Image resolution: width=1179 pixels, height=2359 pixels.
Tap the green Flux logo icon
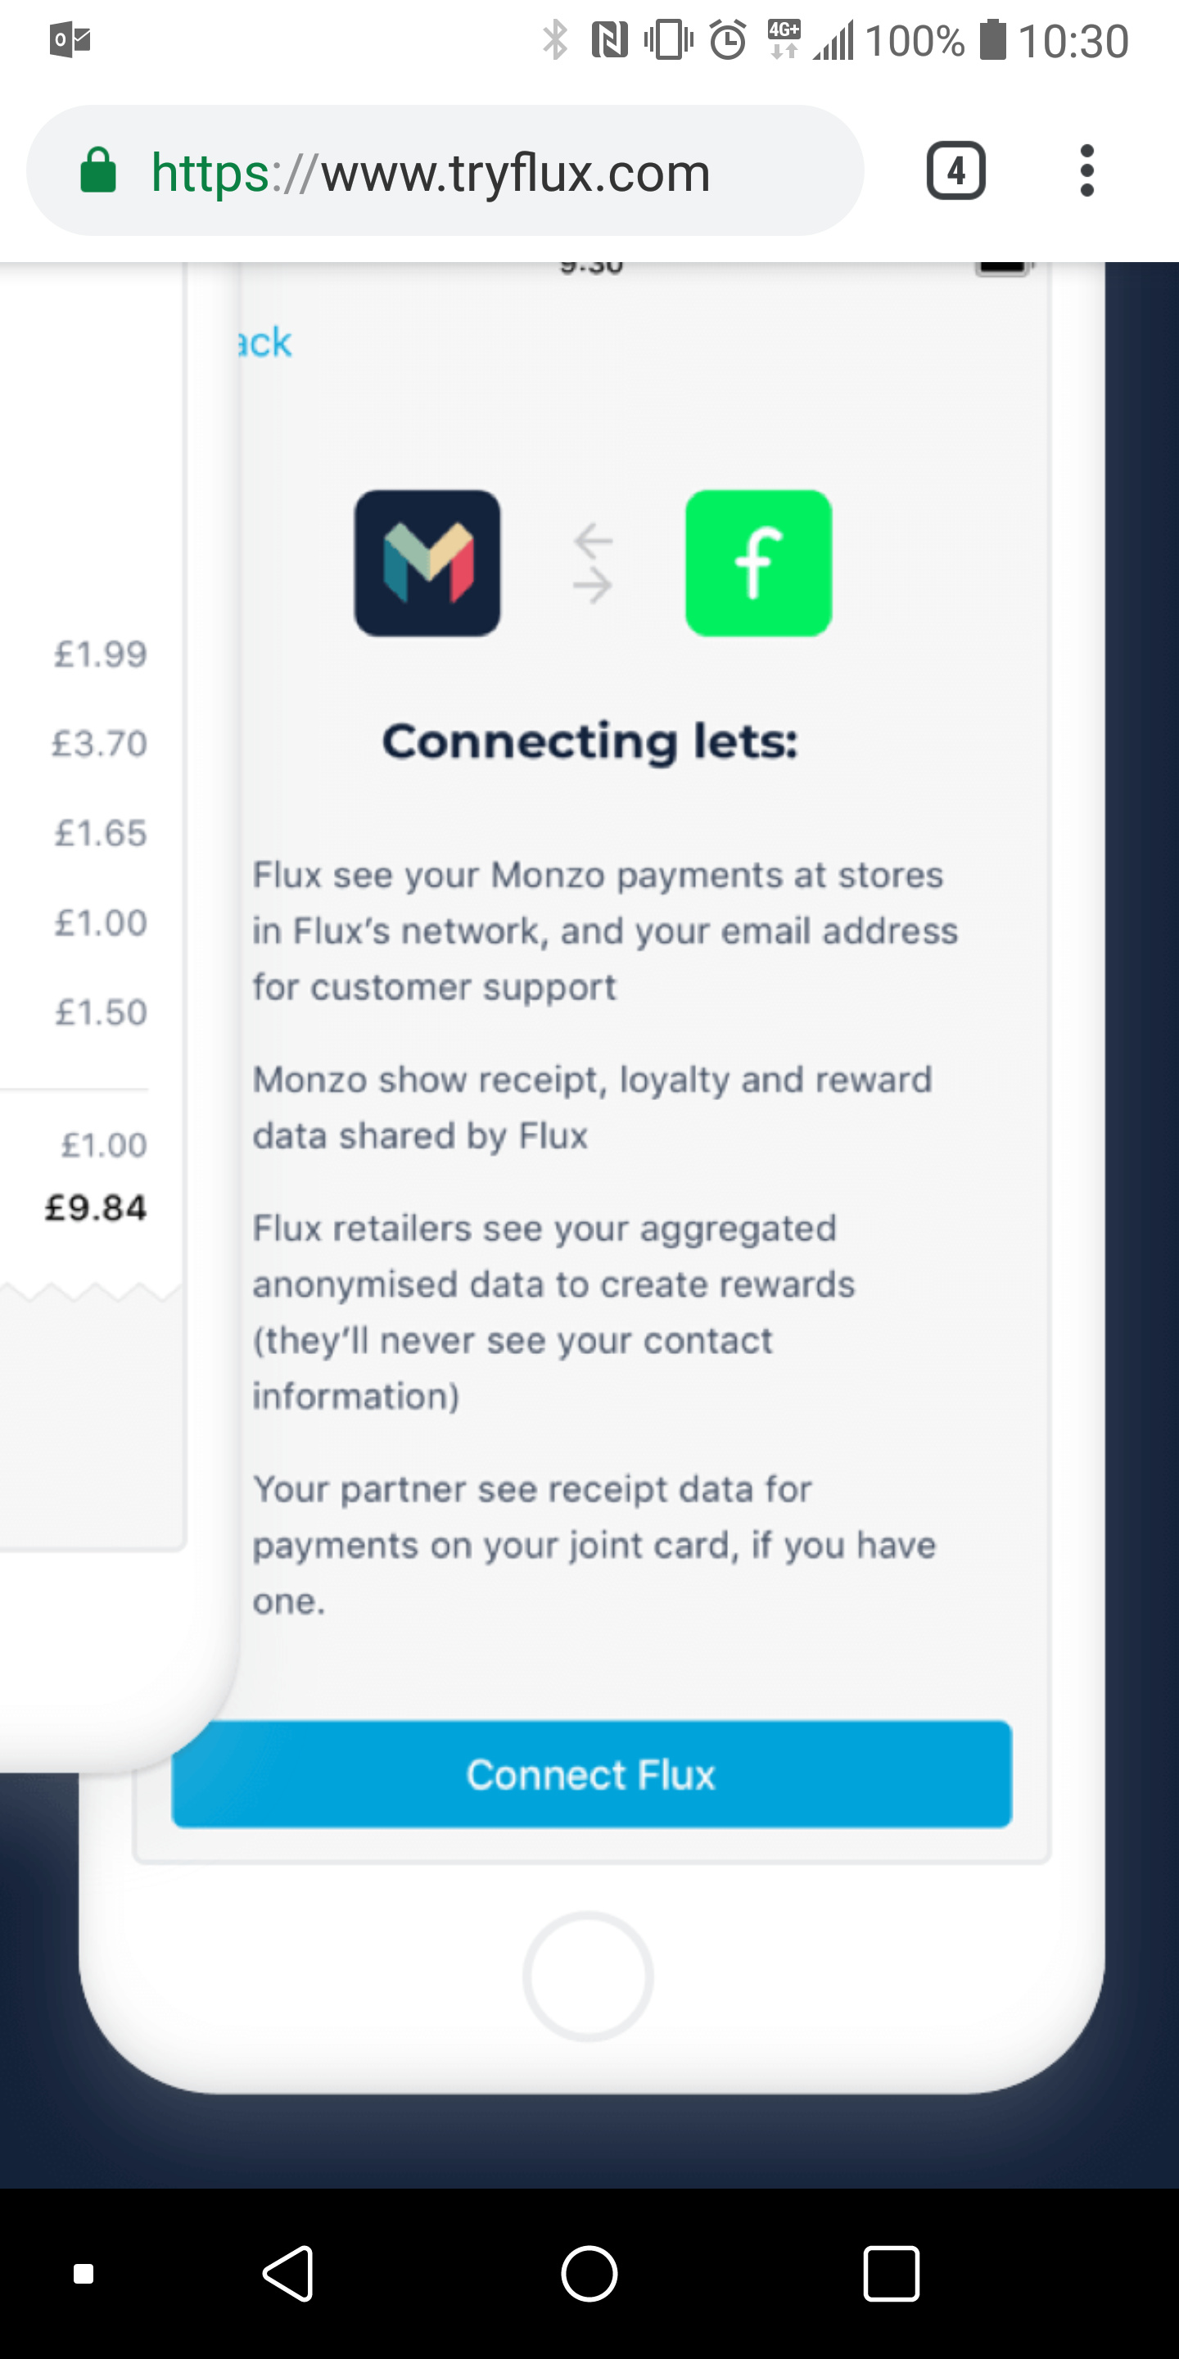click(x=758, y=564)
